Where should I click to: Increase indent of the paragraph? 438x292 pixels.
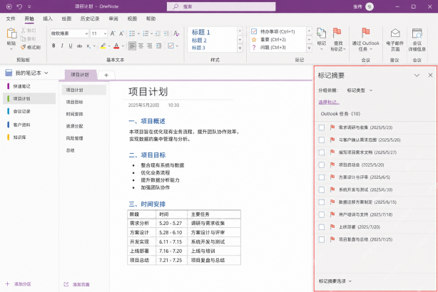coord(166,33)
